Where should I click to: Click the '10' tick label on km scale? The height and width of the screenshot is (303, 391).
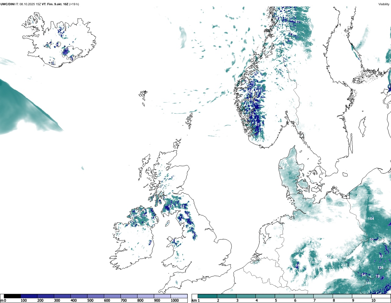point(373,301)
